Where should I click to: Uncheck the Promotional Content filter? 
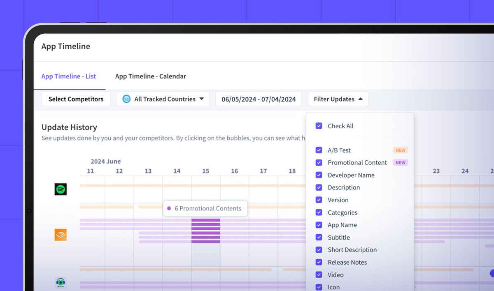tap(319, 162)
